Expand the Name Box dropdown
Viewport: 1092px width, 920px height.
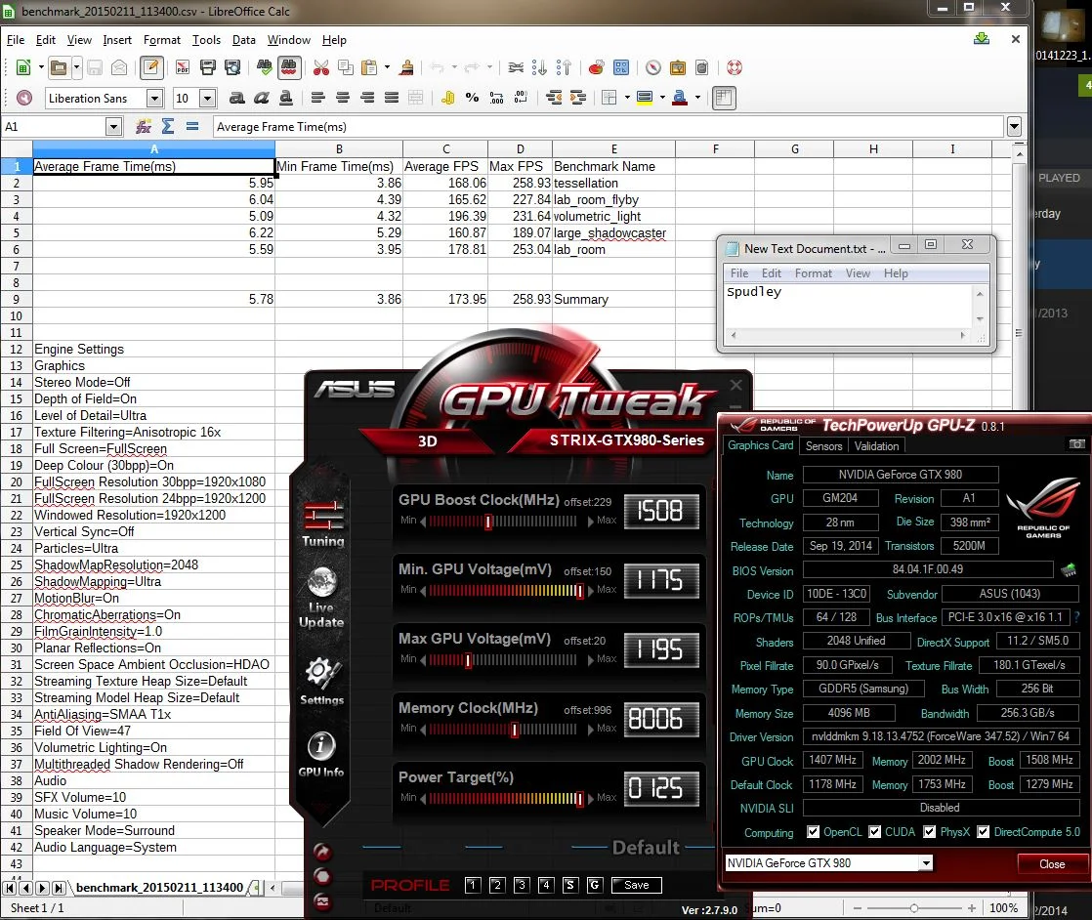(x=113, y=127)
